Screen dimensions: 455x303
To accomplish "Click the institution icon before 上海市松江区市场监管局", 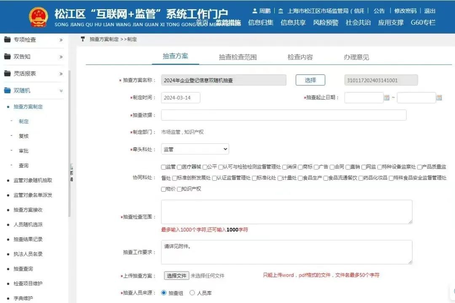I will [x=281, y=11].
